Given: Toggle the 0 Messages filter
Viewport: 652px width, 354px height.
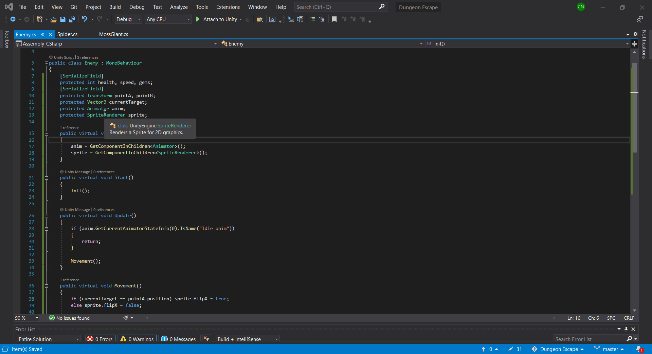Looking at the screenshot, I should (179, 339).
